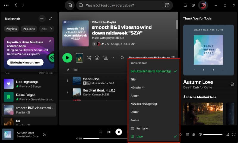
Task: Open the fei playlist in the library
Action: (29, 122)
